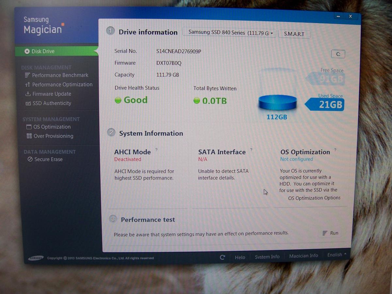Click the SSD Authenticity checkmark icon
Viewport: 392px width, 294px height.
point(28,104)
